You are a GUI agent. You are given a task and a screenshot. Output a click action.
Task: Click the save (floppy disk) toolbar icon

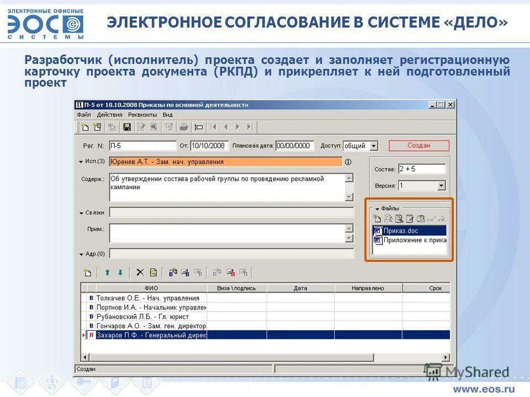(x=127, y=127)
